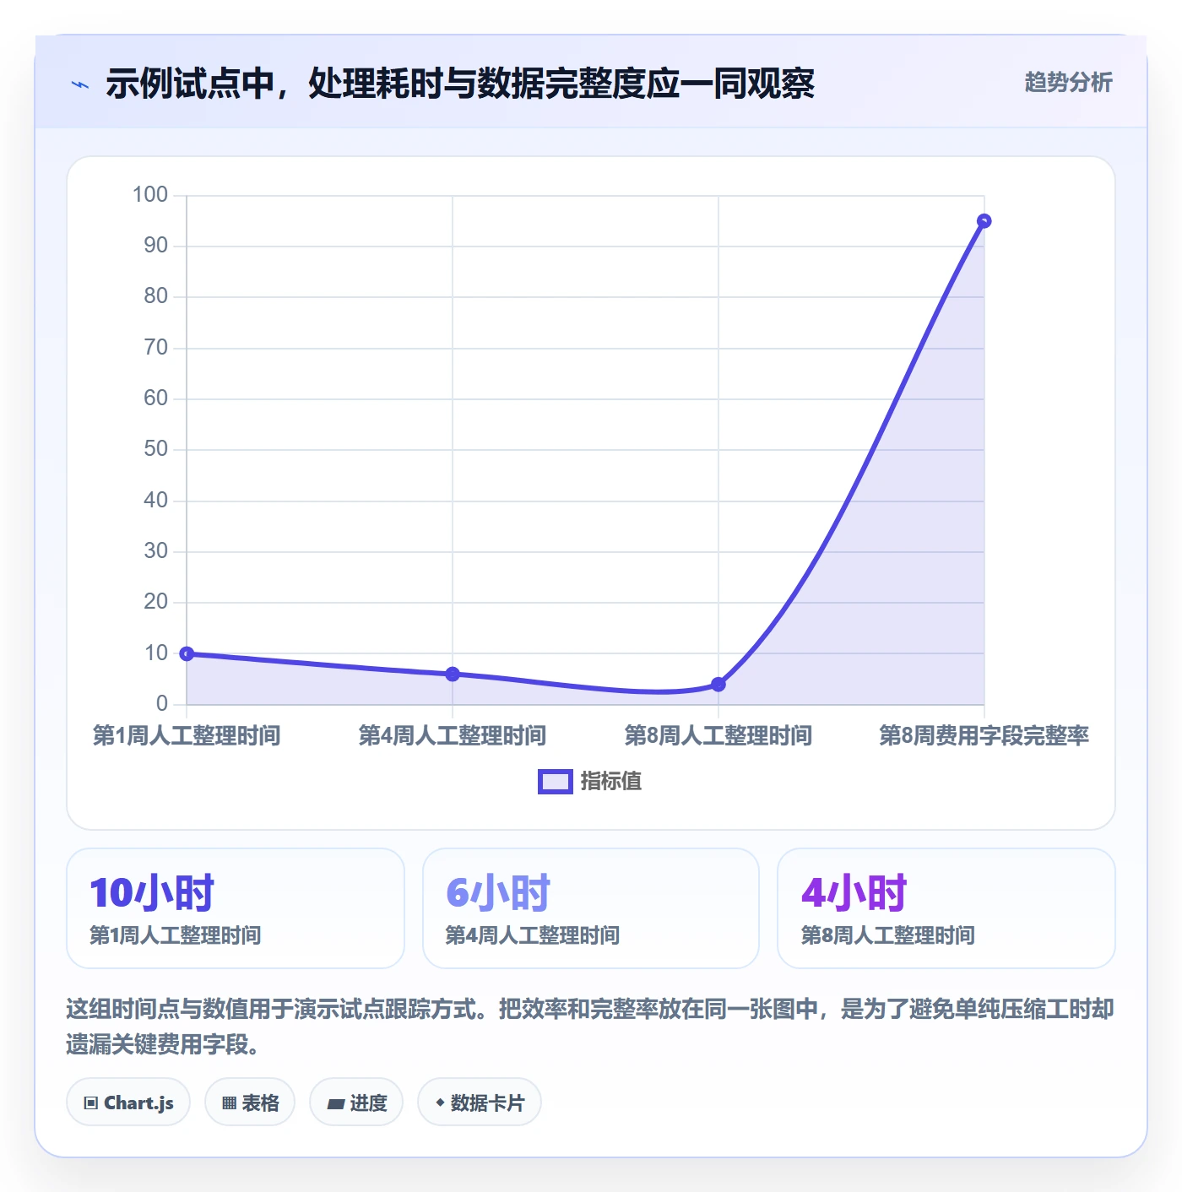Click the 趋势分析 label in header
This screenshot has height=1192, width=1182.
coord(1068,83)
